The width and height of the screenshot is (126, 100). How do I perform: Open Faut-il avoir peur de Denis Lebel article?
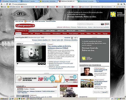101,70
